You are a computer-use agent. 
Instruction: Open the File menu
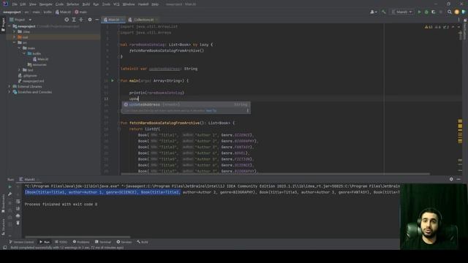[15, 4]
